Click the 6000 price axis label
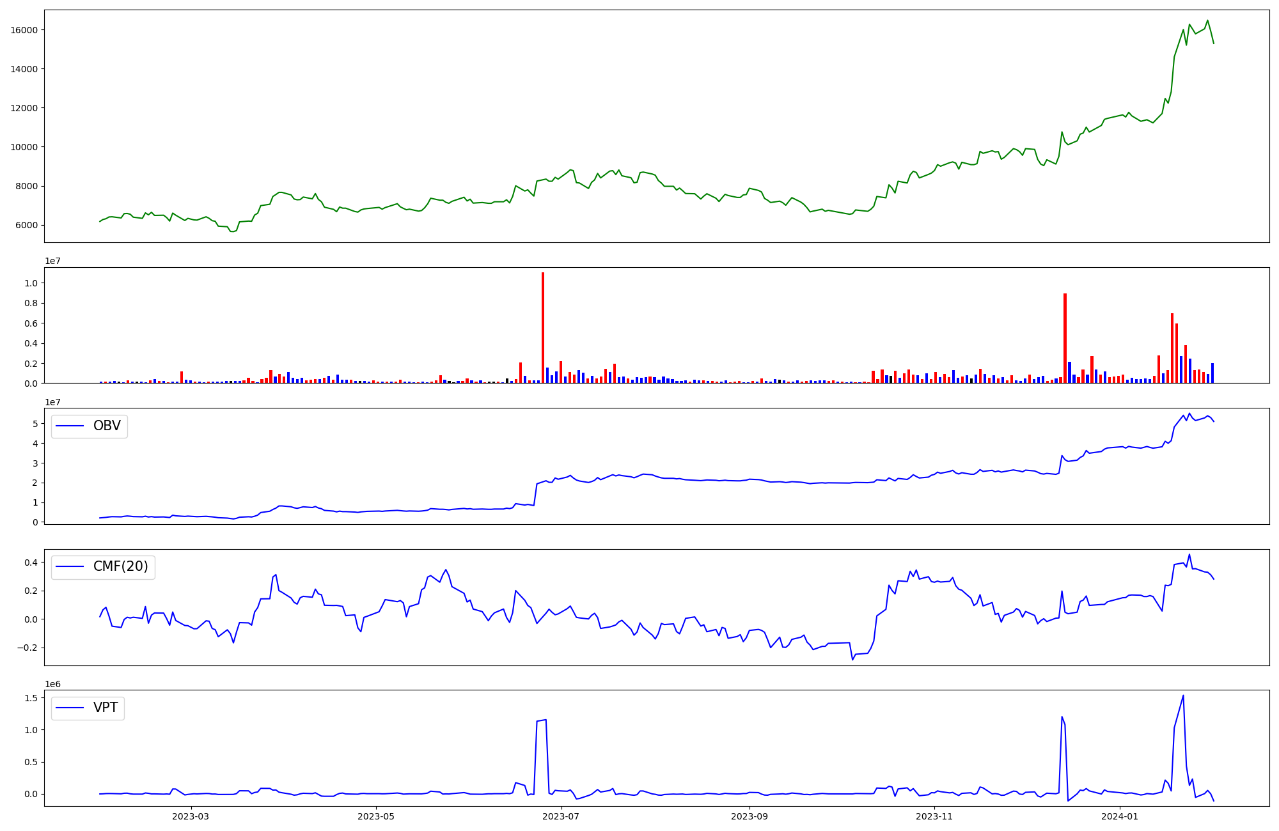1279x831 pixels. pyautogui.click(x=26, y=225)
